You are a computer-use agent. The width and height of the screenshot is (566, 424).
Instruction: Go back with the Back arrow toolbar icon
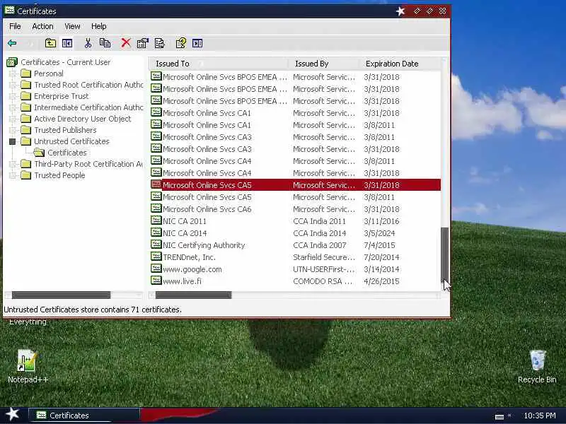(12, 43)
